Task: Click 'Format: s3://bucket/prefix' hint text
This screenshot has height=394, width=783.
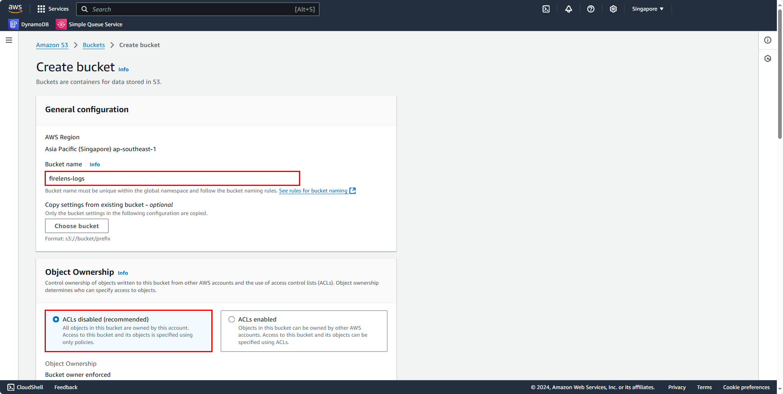Action: click(78, 239)
